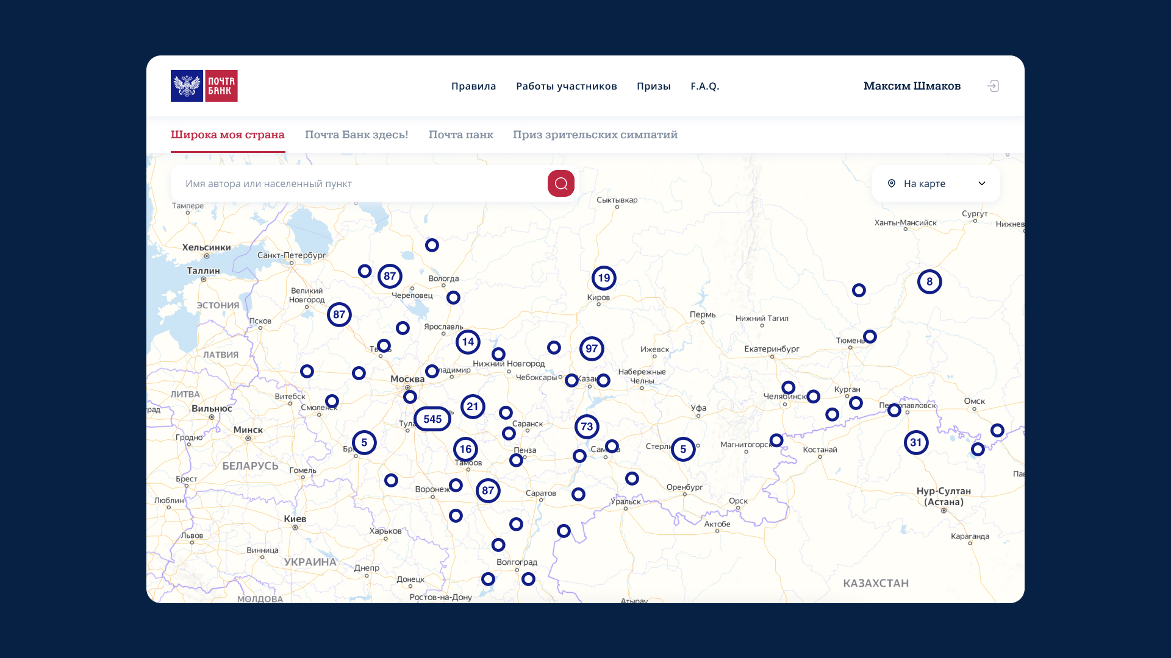Open cluster 5 near Стерлитамак
Image resolution: width=1171 pixels, height=658 pixels.
click(x=683, y=450)
